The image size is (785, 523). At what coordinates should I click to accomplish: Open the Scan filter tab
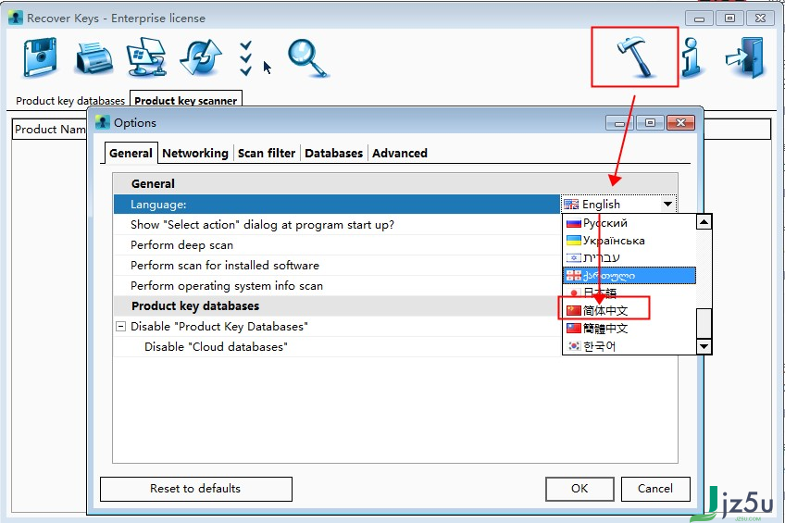[267, 153]
